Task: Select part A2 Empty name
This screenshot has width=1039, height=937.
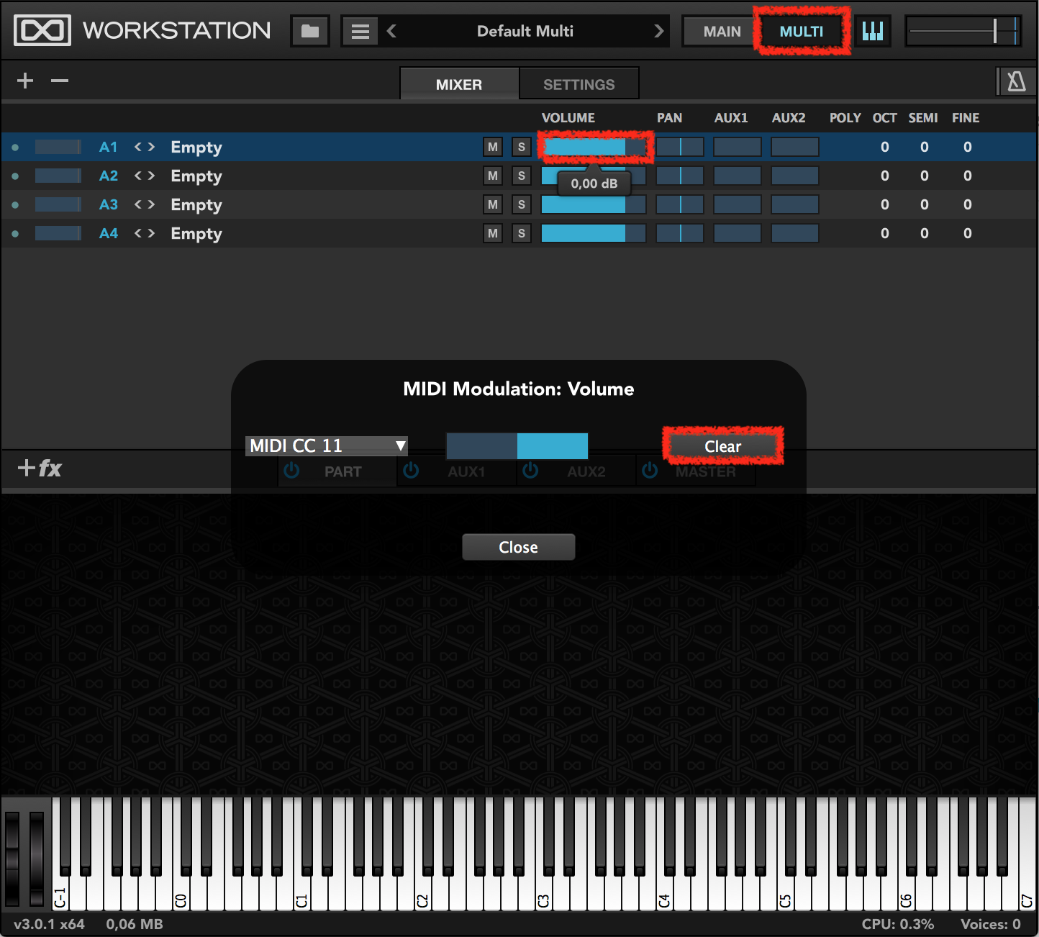Action: tap(196, 176)
